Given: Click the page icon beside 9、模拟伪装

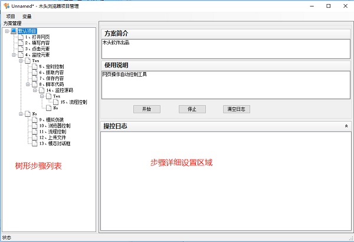Looking at the screenshot, I should (x=35, y=120).
